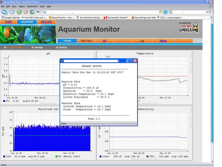Open the Tools menu
Screen dimensions: 222x167
click(x=42, y=6)
